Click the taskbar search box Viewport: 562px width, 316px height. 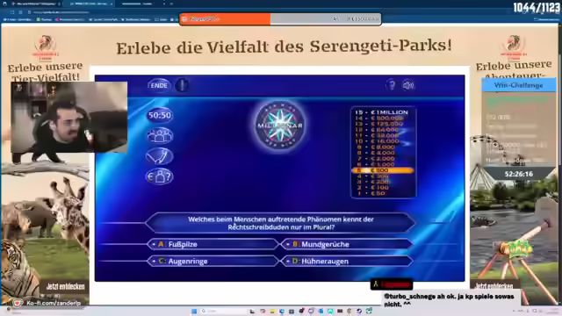(x=222, y=311)
